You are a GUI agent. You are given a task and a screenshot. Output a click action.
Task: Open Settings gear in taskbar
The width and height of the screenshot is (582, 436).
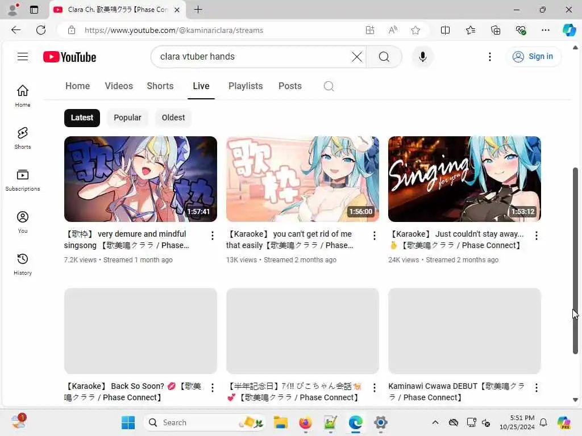[x=380, y=422]
